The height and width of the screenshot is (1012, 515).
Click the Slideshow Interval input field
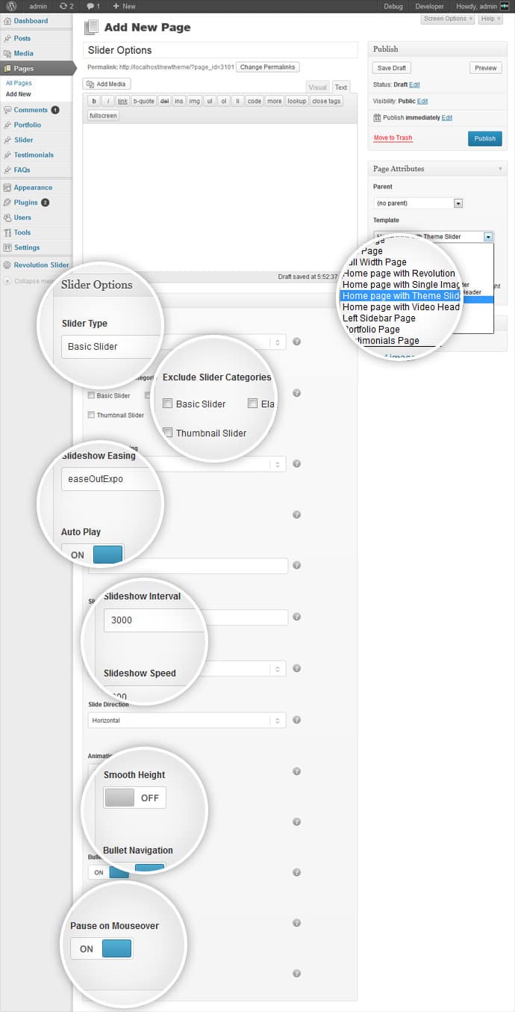pos(195,619)
